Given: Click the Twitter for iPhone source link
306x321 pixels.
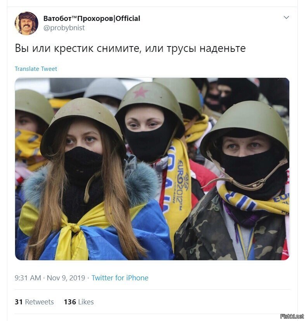Looking at the screenshot, I should coord(120,278).
